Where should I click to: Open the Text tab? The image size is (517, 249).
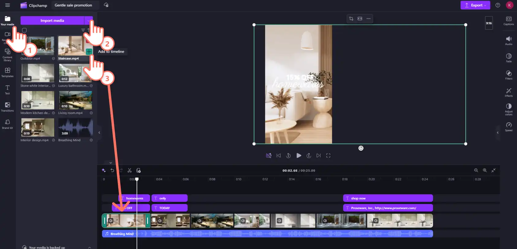point(7,90)
